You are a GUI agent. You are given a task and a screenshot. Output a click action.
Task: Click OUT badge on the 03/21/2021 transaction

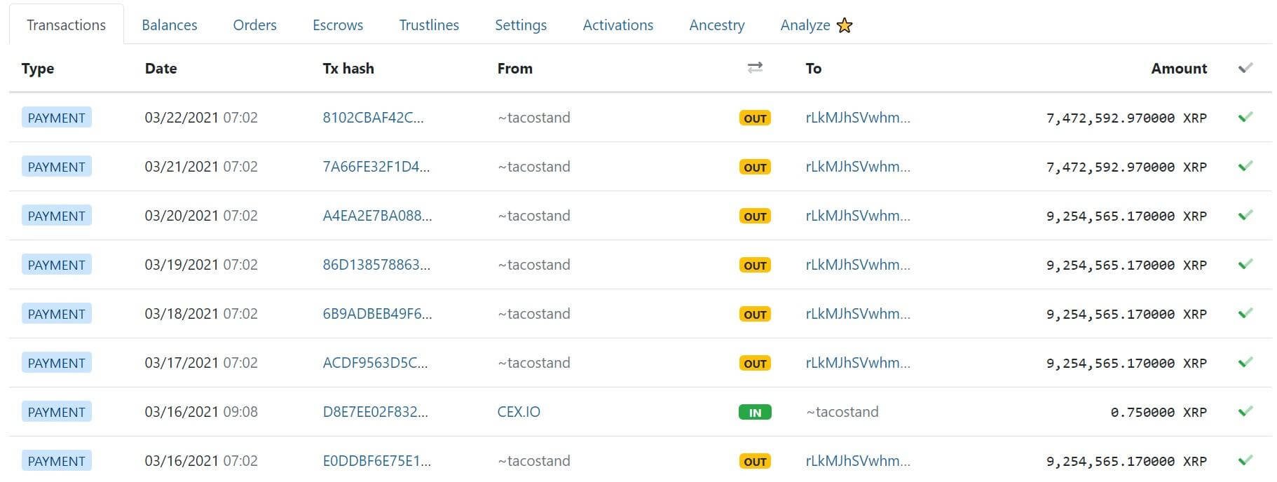coord(755,167)
